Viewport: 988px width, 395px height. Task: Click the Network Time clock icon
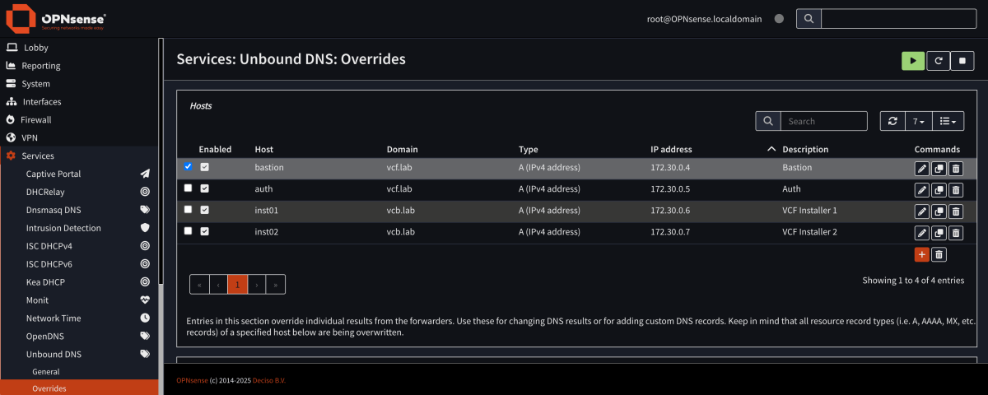coord(145,318)
